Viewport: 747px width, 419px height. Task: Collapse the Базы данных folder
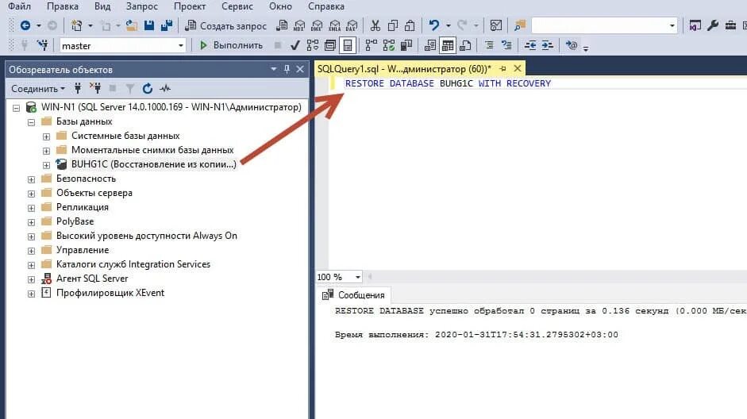tap(32, 122)
